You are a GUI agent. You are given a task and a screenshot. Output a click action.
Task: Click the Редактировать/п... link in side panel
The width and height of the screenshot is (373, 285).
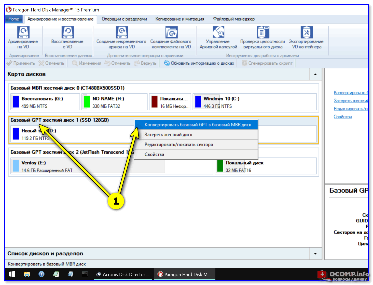click(351, 109)
